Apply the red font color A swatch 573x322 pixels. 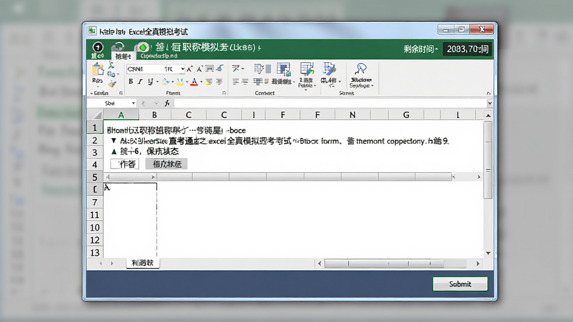click(194, 82)
